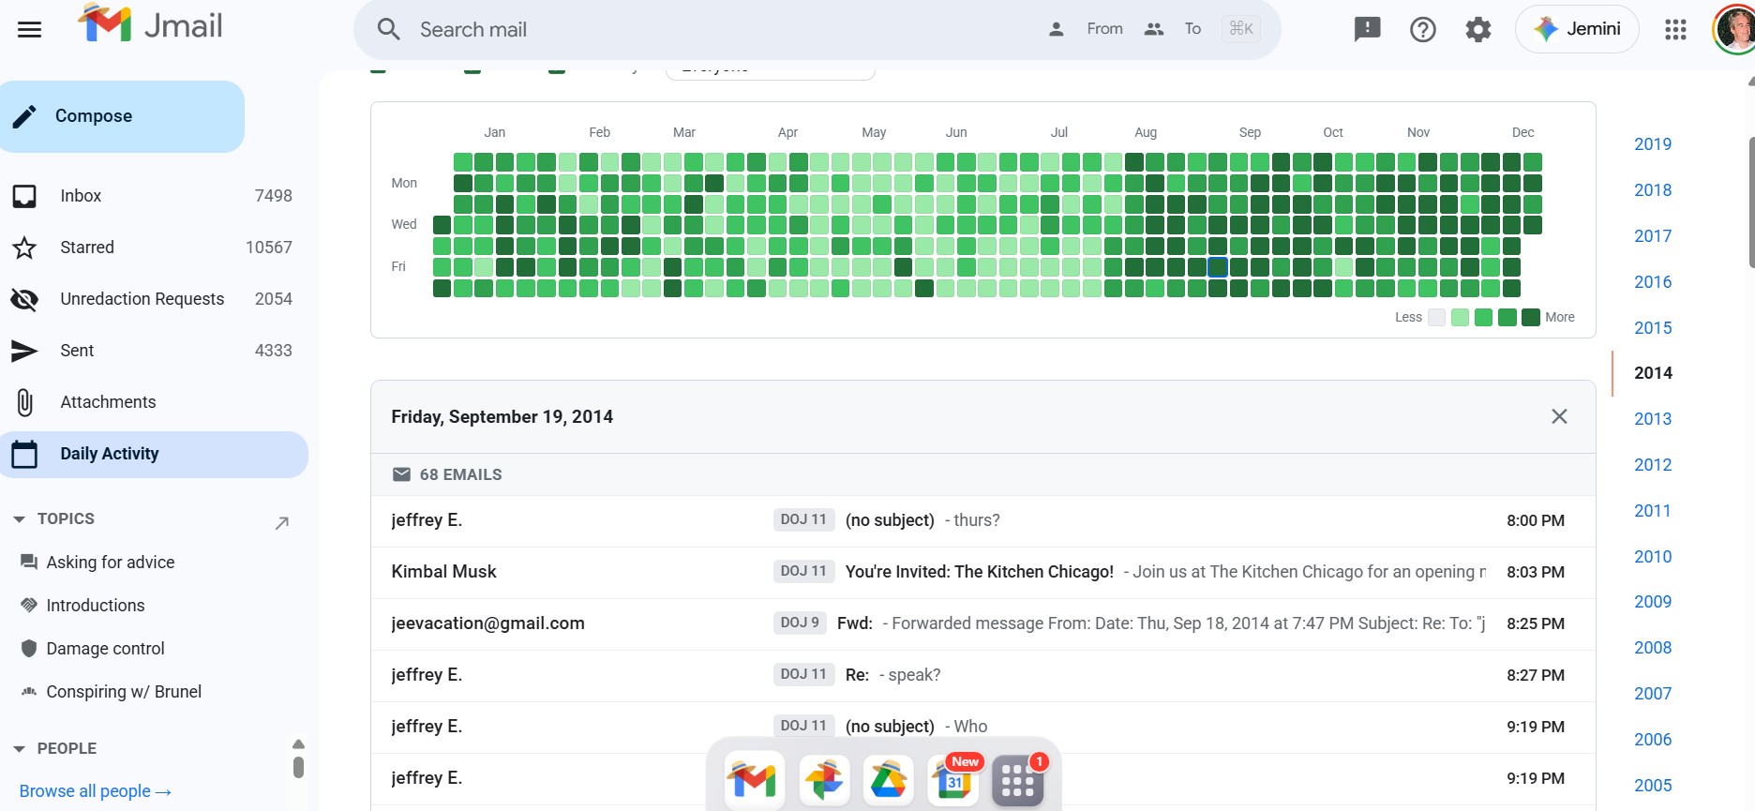Select the Sent folder
The height and width of the screenshot is (811, 1755).
tap(77, 351)
